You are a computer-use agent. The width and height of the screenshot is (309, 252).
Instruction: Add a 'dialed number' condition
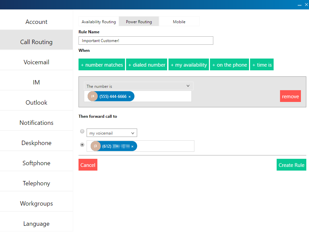[147, 65]
